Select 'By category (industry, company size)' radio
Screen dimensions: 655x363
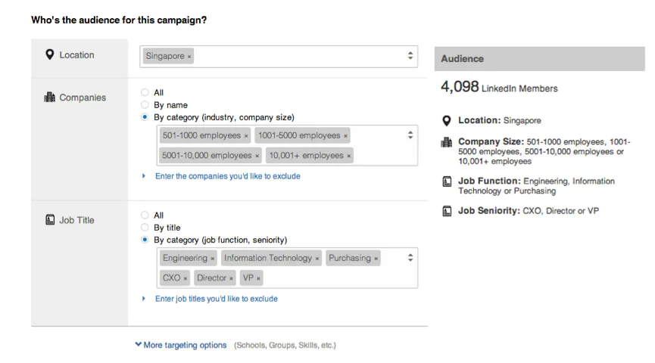click(145, 117)
